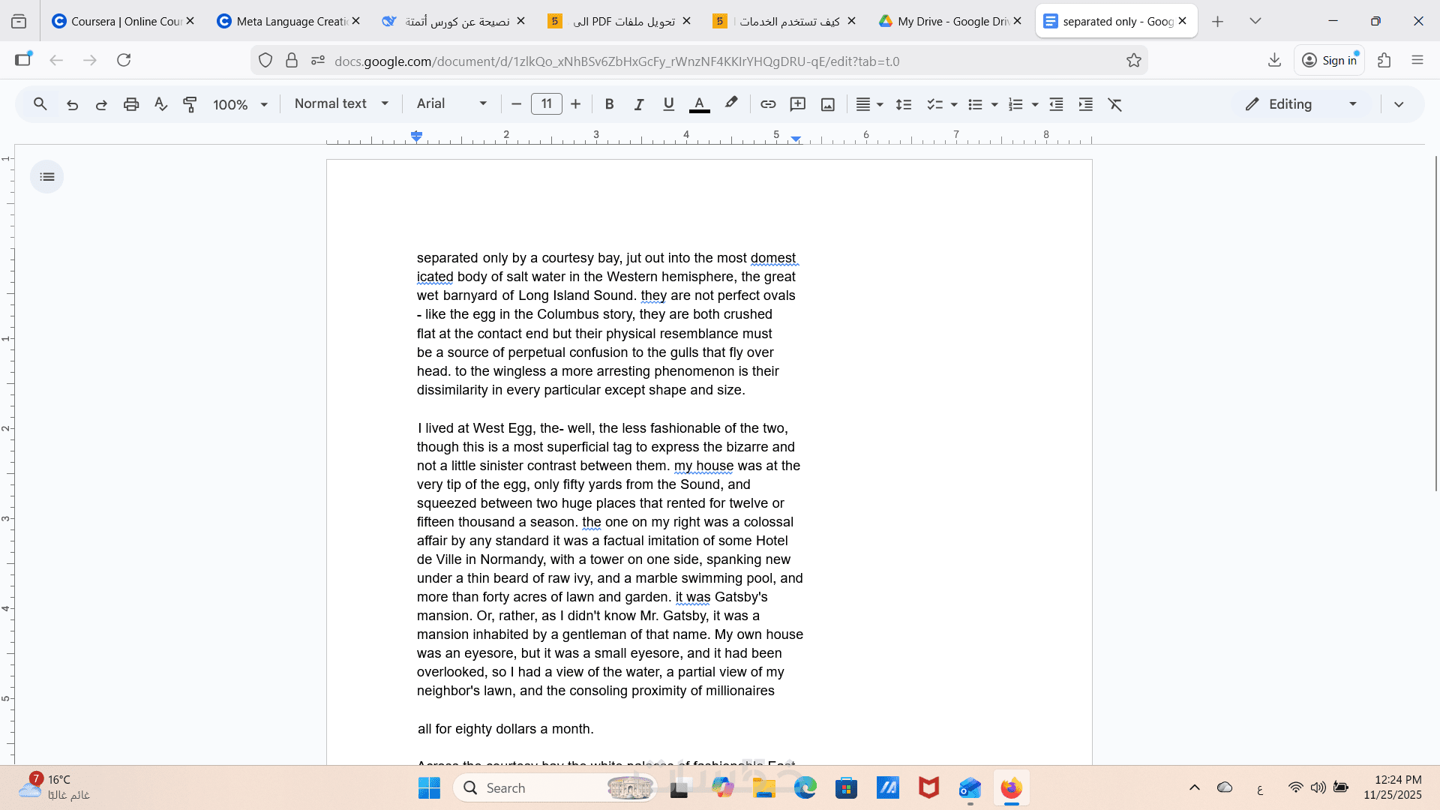Expand the Editing mode dropdown
This screenshot has height=810, width=1440.
click(x=1301, y=104)
